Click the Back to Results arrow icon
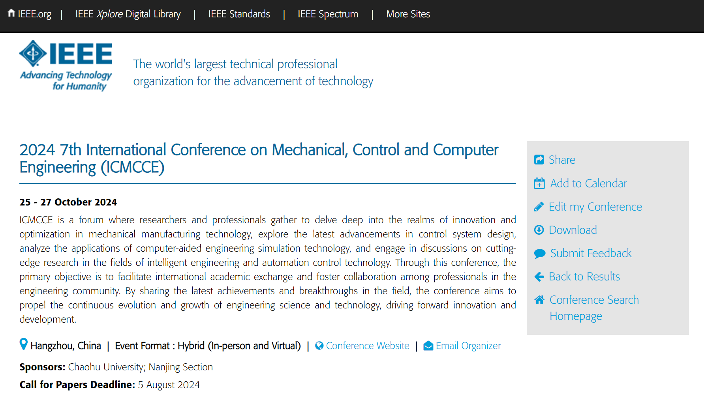The width and height of the screenshot is (704, 394). point(539,276)
